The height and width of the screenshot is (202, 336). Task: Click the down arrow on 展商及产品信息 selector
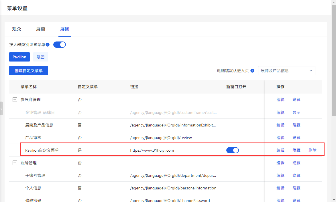311,71
